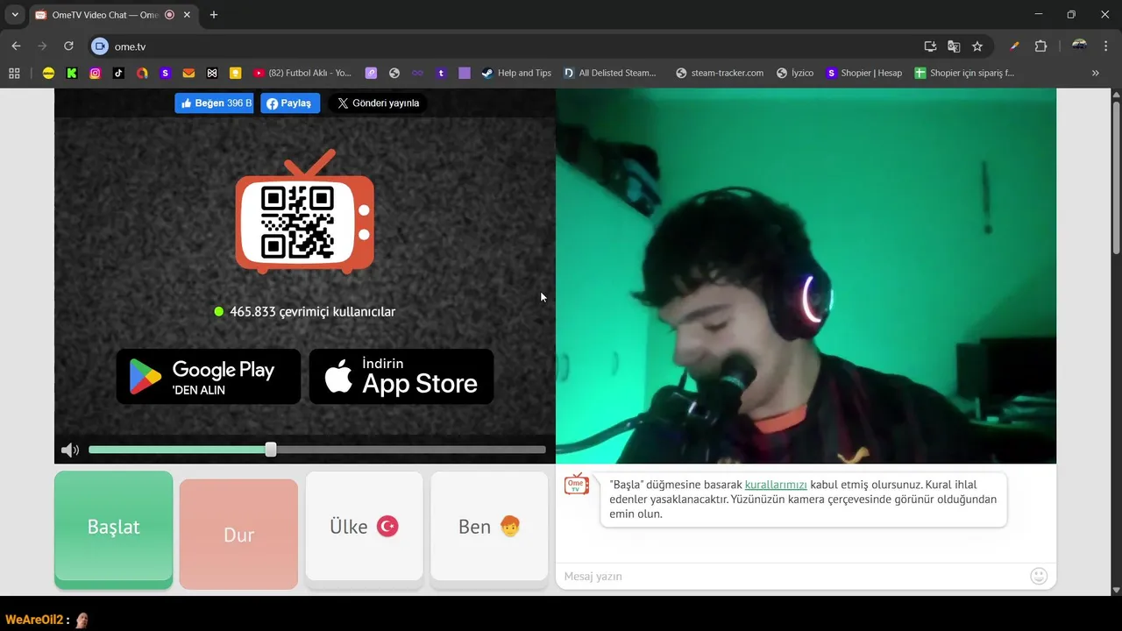The width and height of the screenshot is (1122, 631).
Task: Select the OmeTV Video Chat tab
Action: (103, 15)
